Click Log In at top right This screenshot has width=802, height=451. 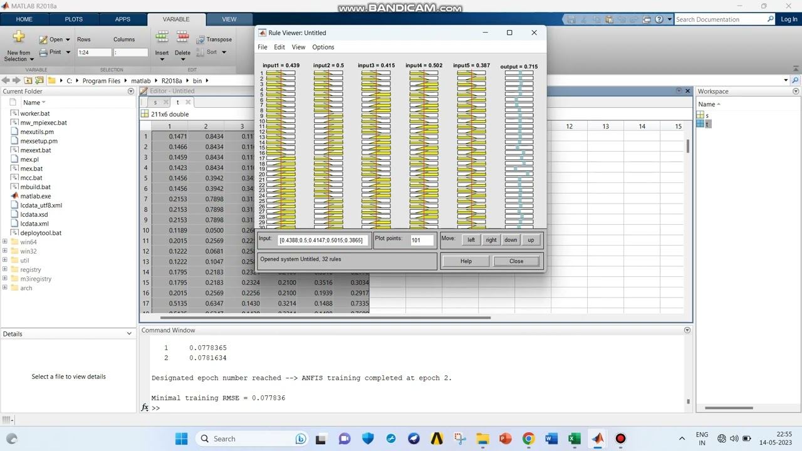789,19
